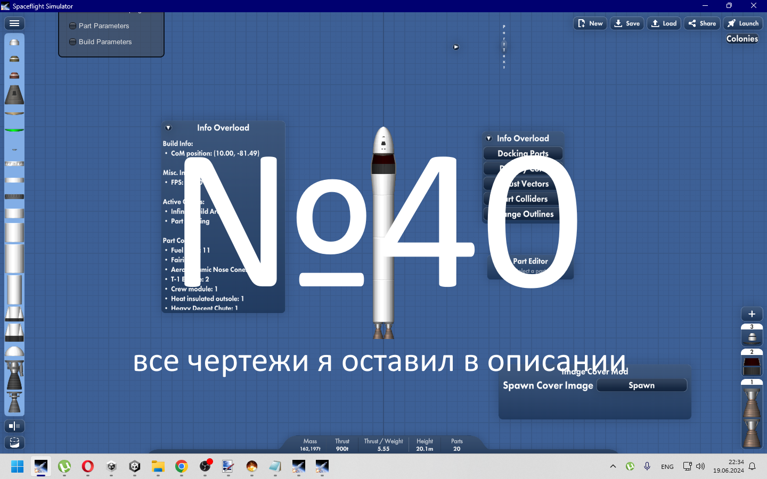Load a saved blueprint
The width and height of the screenshot is (767, 479).
pyautogui.click(x=664, y=23)
